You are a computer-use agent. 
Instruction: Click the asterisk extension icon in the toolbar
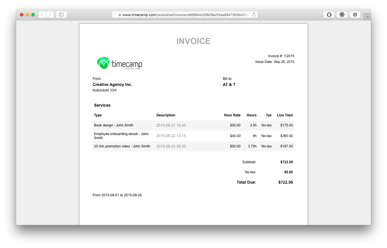[342, 14]
